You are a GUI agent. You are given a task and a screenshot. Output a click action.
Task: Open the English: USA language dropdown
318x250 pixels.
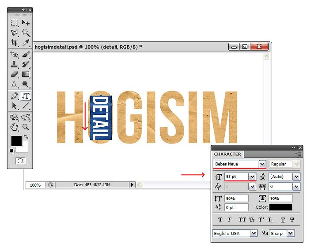254,233
